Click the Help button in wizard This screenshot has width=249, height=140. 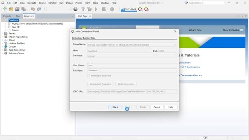point(171,107)
